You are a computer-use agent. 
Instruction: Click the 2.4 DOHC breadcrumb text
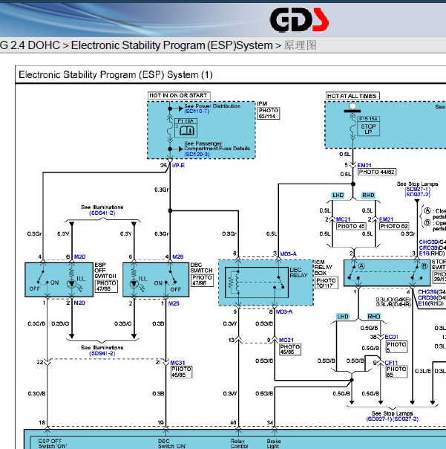pyautogui.click(x=35, y=45)
